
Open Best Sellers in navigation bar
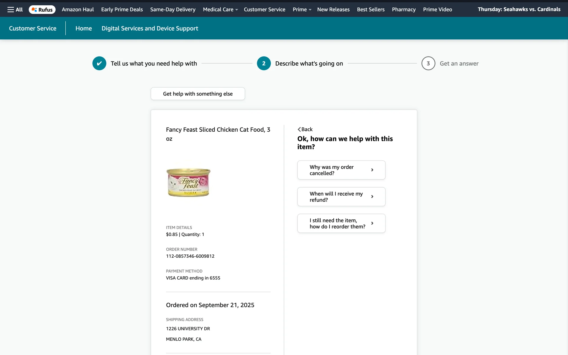click(x=371, y=9)
